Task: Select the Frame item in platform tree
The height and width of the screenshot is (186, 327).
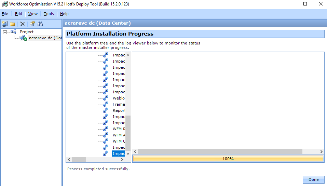Action: coord(119,104)
